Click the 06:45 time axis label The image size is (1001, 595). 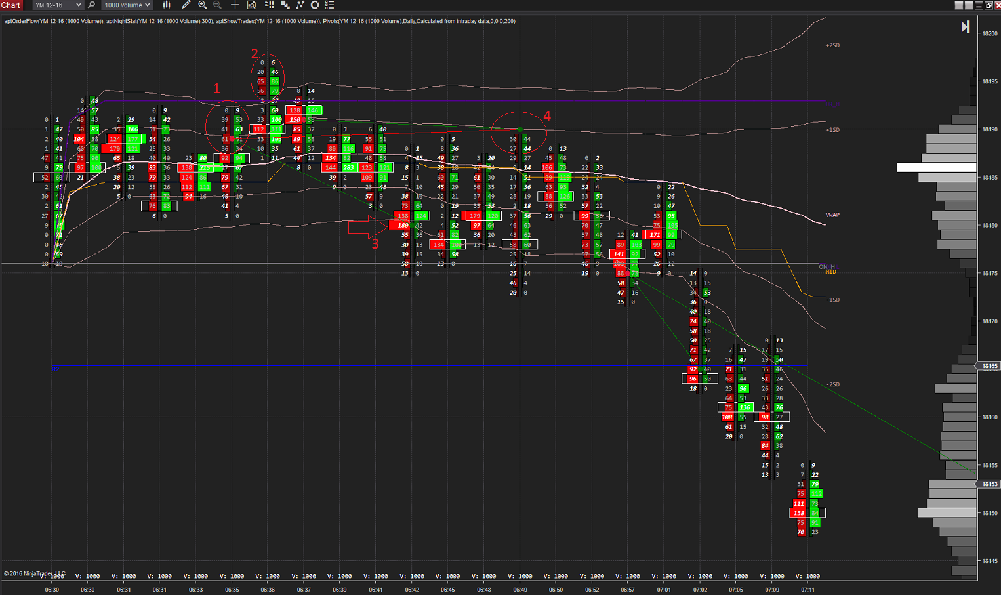[447, 590]
